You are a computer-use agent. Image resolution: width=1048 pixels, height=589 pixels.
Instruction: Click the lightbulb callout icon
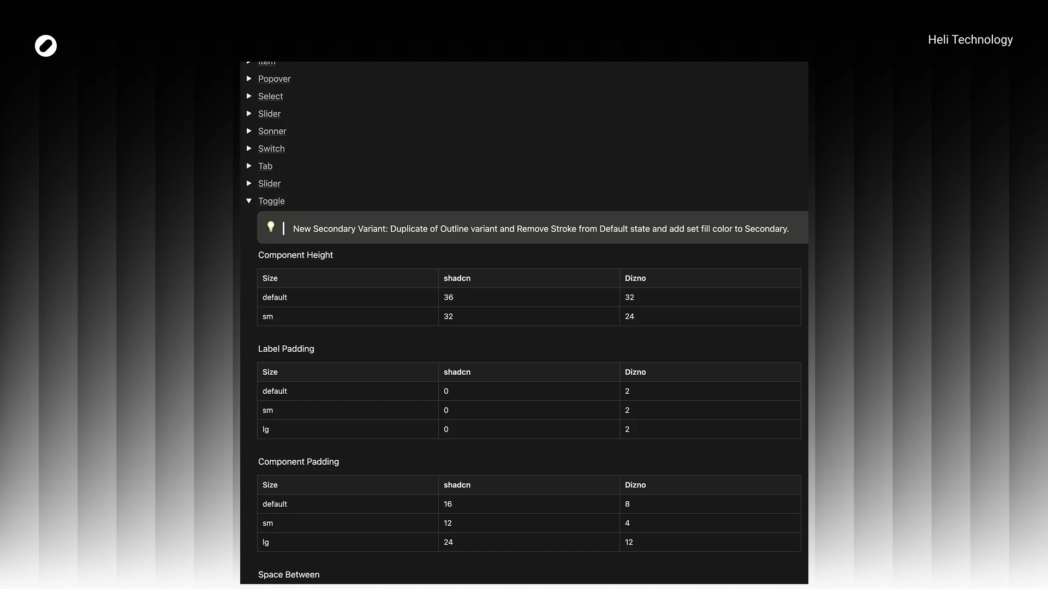tap(271, 227)
